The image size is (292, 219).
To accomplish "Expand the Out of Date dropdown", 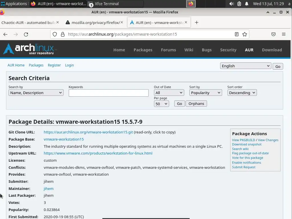I will 169,93.
